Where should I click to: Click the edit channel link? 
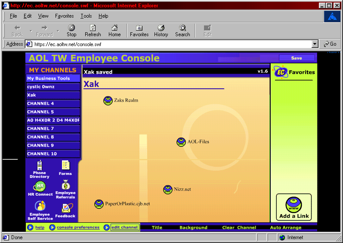point(125,227)
